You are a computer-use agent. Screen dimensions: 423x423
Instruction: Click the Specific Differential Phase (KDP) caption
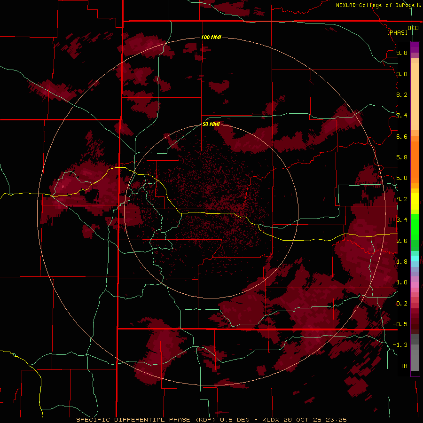[146, 420]
